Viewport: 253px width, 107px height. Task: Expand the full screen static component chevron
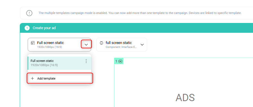pyautogui.click(x=142, y=45)
